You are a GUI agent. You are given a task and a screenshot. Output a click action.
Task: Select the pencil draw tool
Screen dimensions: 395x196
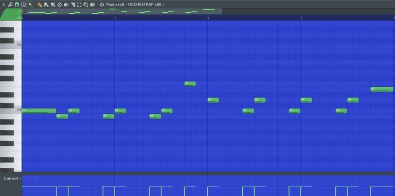point(40,5)
